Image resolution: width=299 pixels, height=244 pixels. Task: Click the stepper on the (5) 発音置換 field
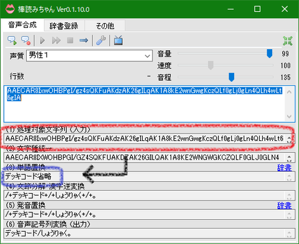(x=289, y=215)
